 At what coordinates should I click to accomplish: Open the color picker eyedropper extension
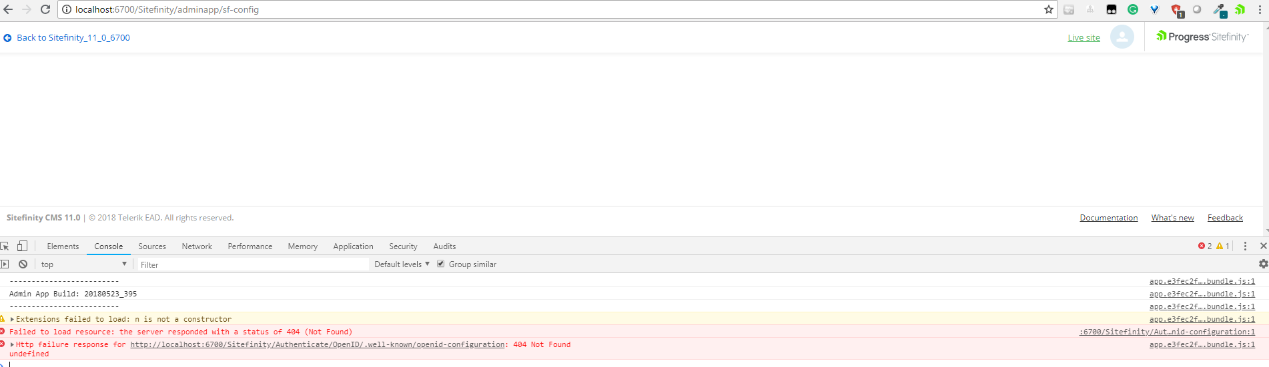click(x=1220, y=10)
